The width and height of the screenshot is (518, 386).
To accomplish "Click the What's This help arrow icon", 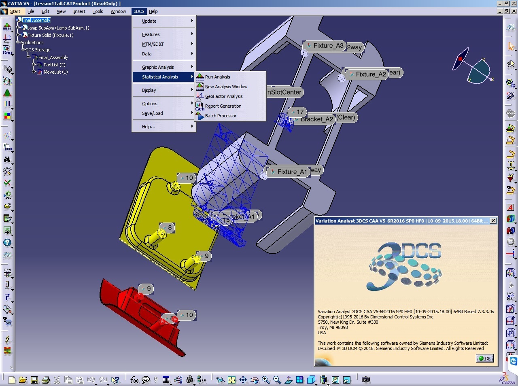I will [x=115, y=380].
